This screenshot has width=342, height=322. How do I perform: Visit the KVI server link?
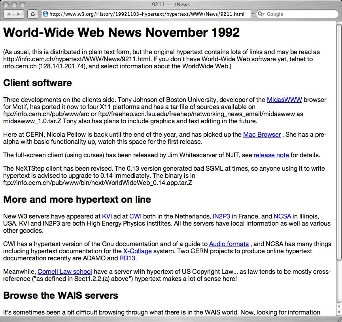coord(107,216)
